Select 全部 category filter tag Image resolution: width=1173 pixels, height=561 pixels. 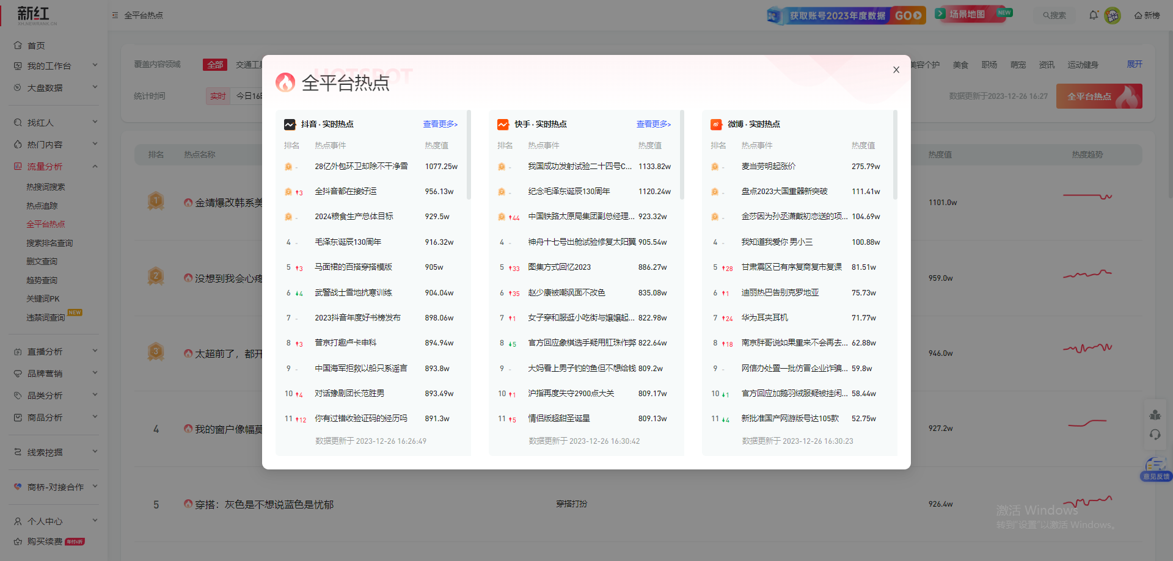[215, 65]
